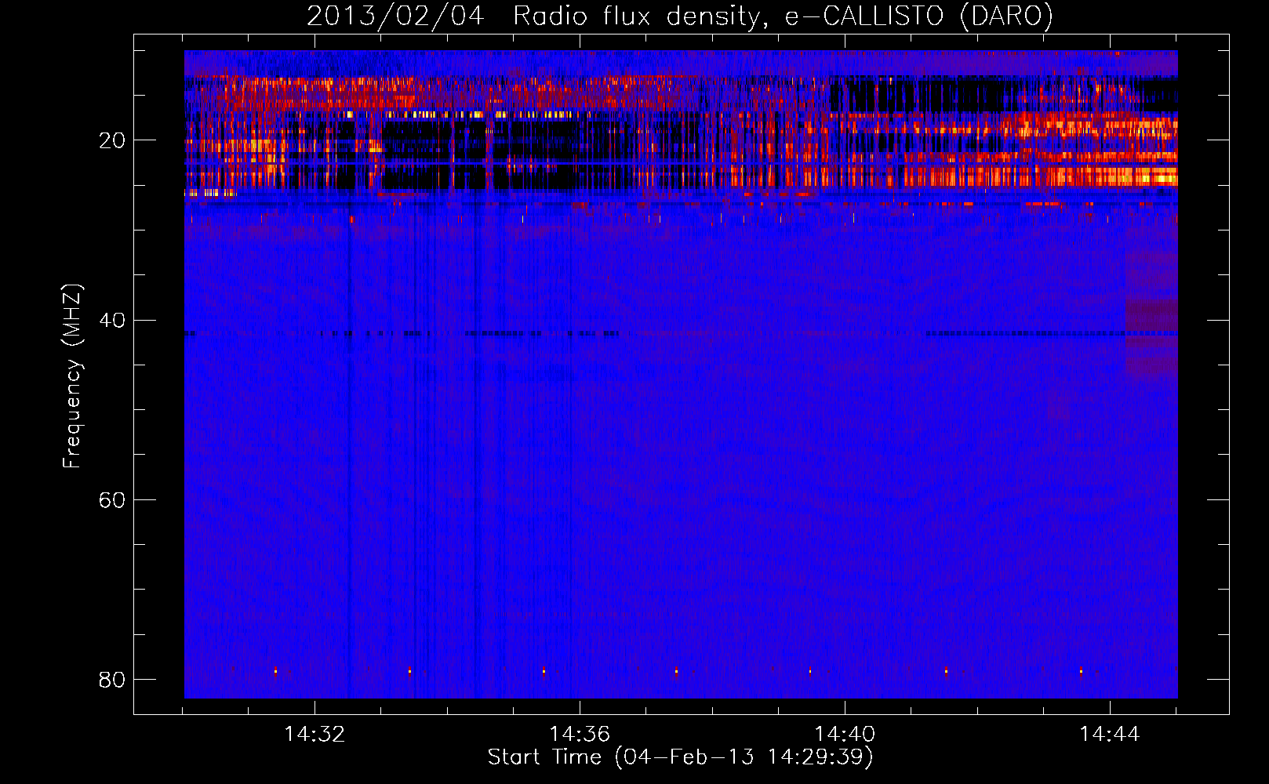Click the '14:32' time tick label
Screen dimensions: 1269x784
point(315,734)
